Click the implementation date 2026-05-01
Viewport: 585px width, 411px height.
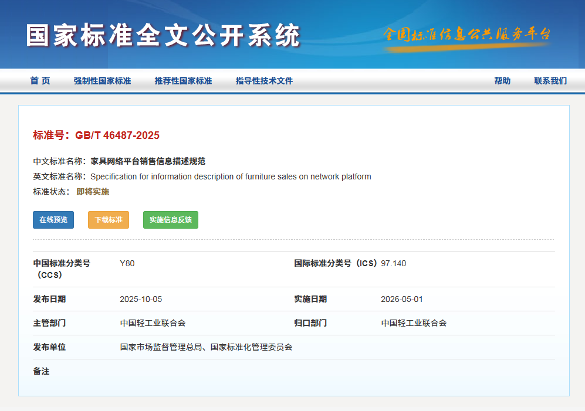[x=402, y=299]
